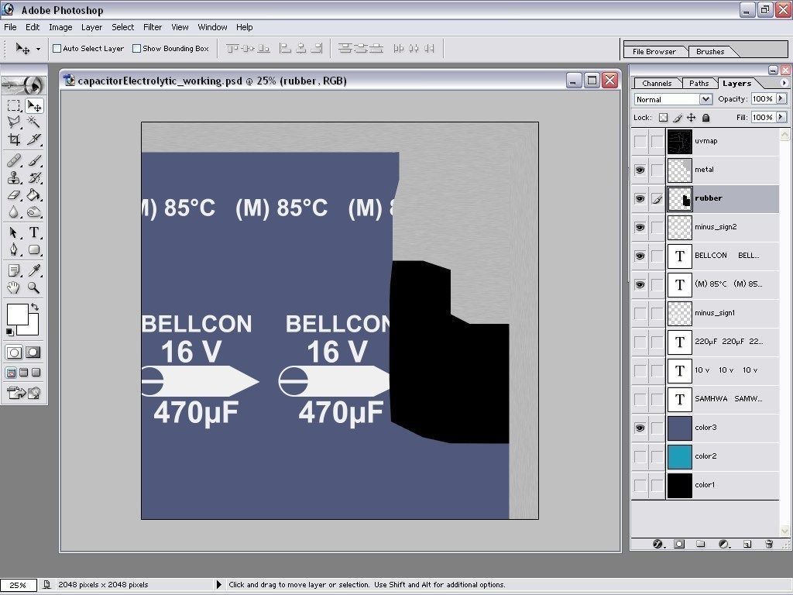Select the Notes tool
This screenshot has width=793, height=595.
click(x=14, y=271)
